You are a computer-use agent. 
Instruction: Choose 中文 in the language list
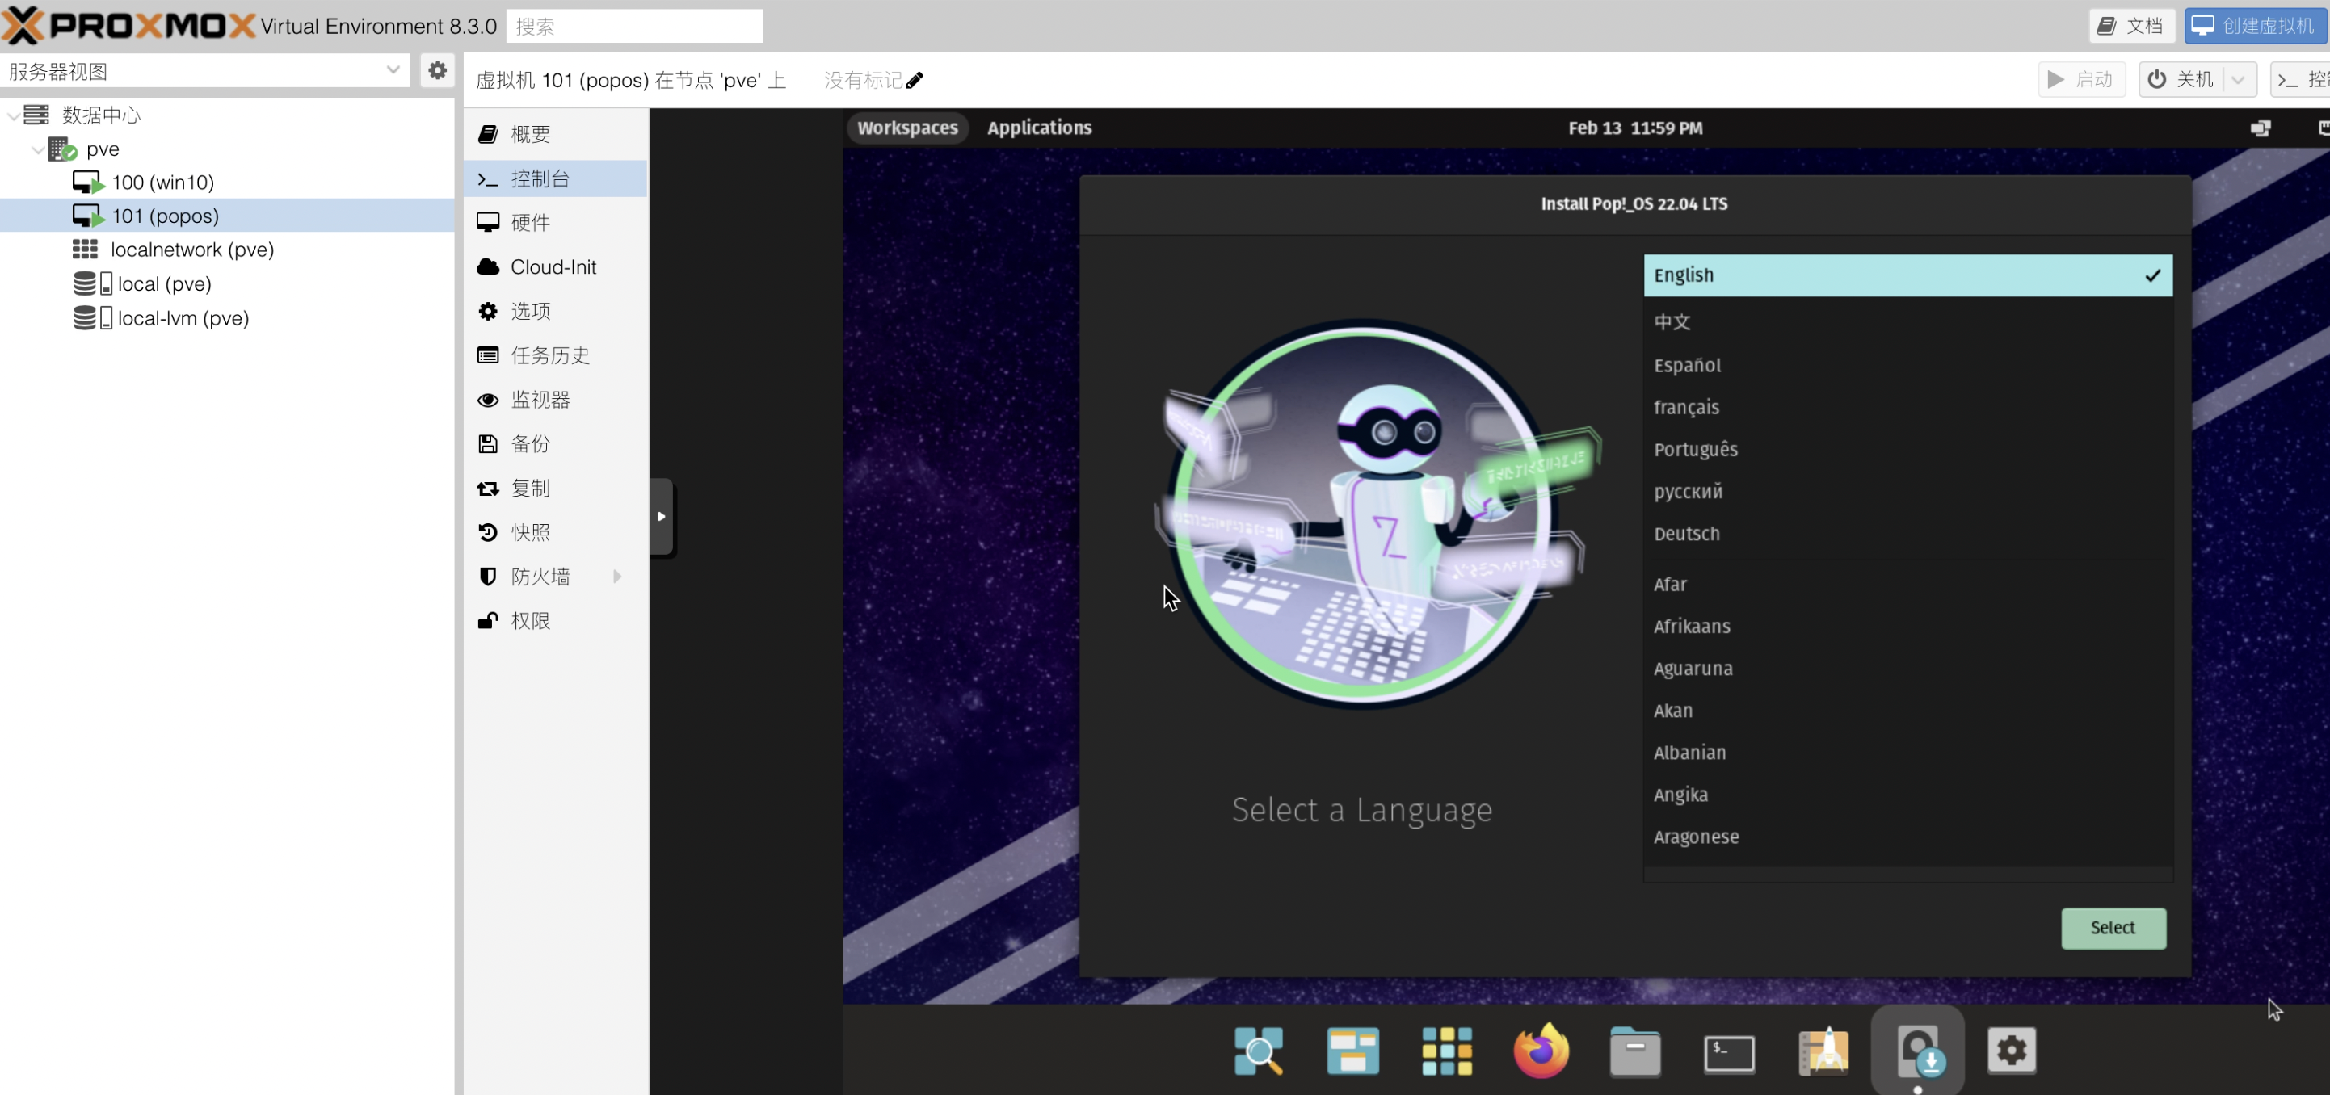click(x=1907, y=322)
